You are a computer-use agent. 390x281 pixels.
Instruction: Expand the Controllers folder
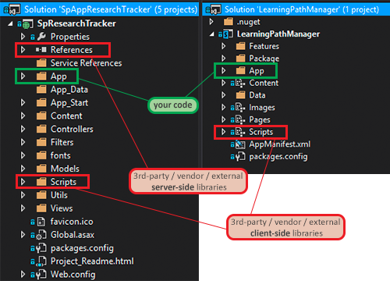point(23,129)
